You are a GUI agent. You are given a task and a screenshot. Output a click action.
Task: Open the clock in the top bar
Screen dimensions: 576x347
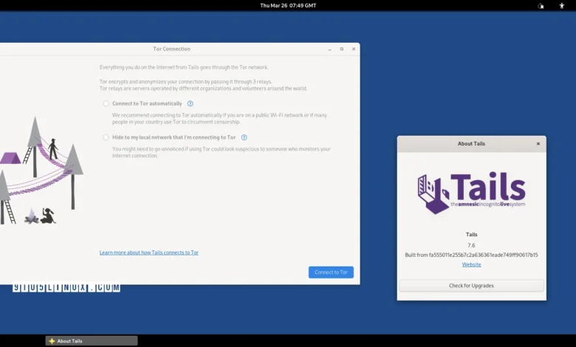[288, 5]
